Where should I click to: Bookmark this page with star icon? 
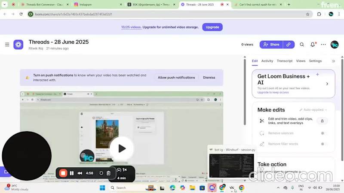click(x=307, y=14)
